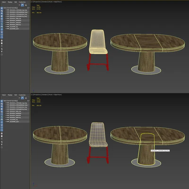The height and width of the screenshot is (189, 189).
Task: Toggle Display Helpers filter in upper explorer
Action: point(2,19)
